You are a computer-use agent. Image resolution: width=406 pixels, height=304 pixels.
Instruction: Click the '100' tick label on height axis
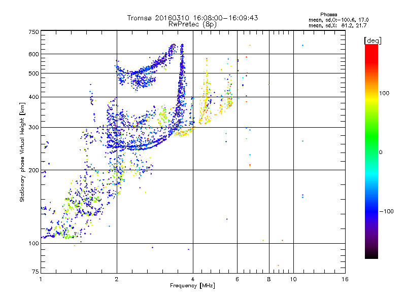tap(33, 243)
